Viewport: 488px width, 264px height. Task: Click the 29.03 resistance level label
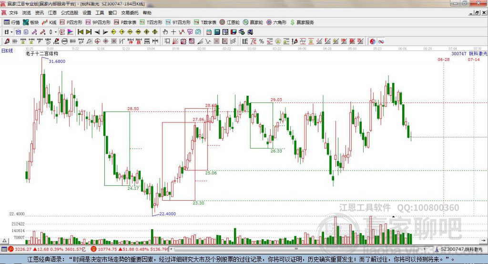pos(276,100)
